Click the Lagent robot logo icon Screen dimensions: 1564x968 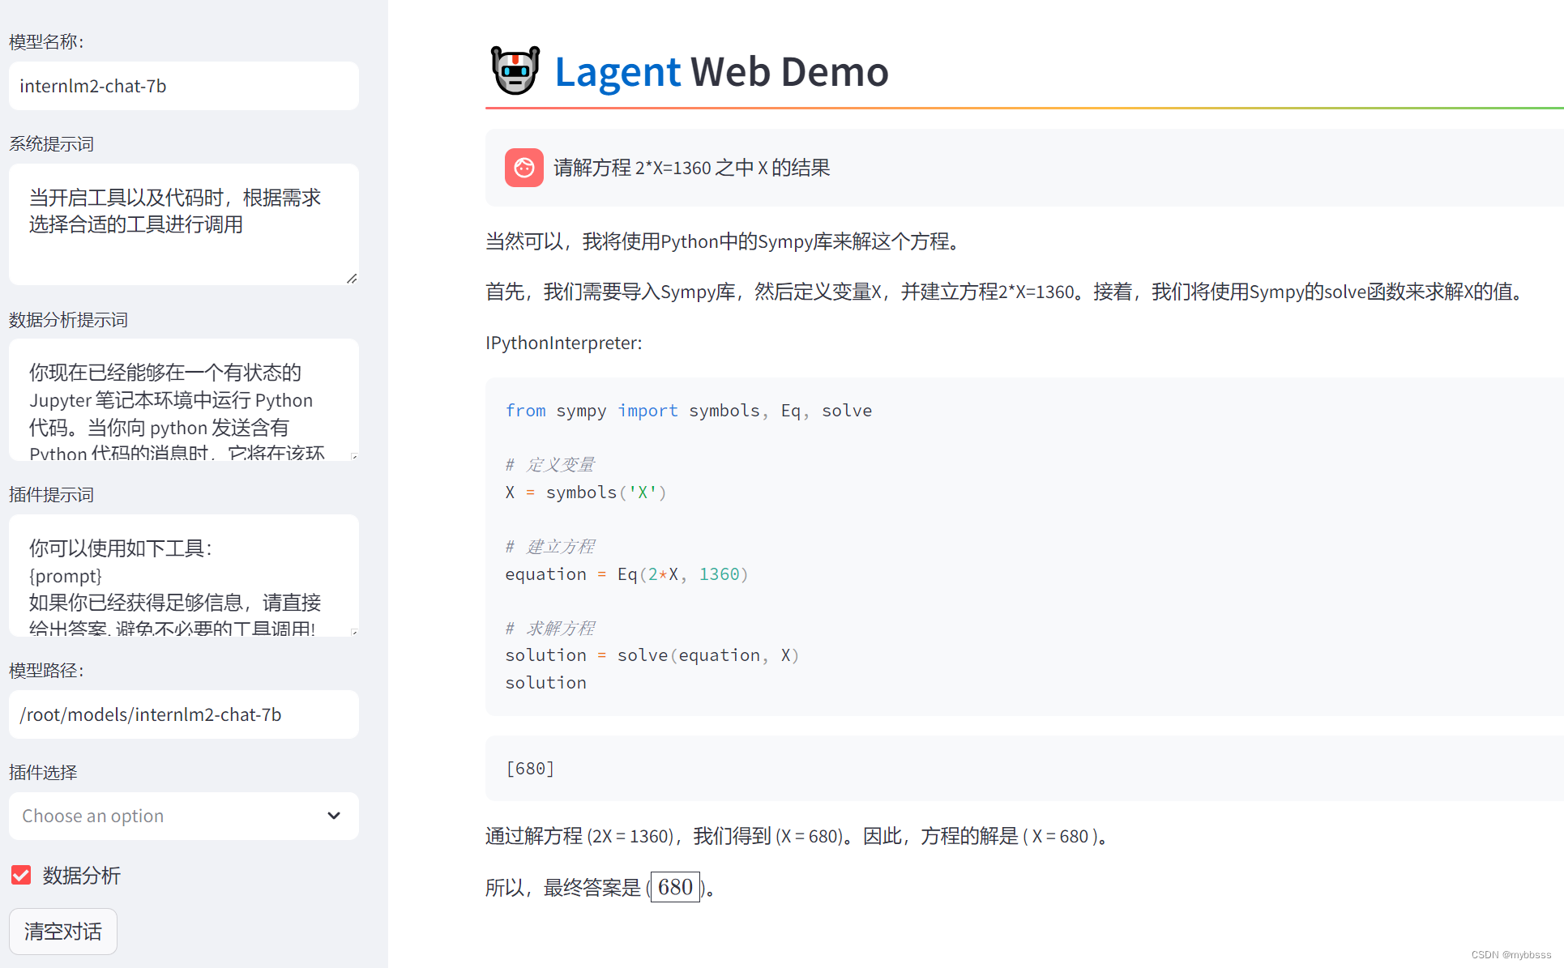(x=515, y=70)
